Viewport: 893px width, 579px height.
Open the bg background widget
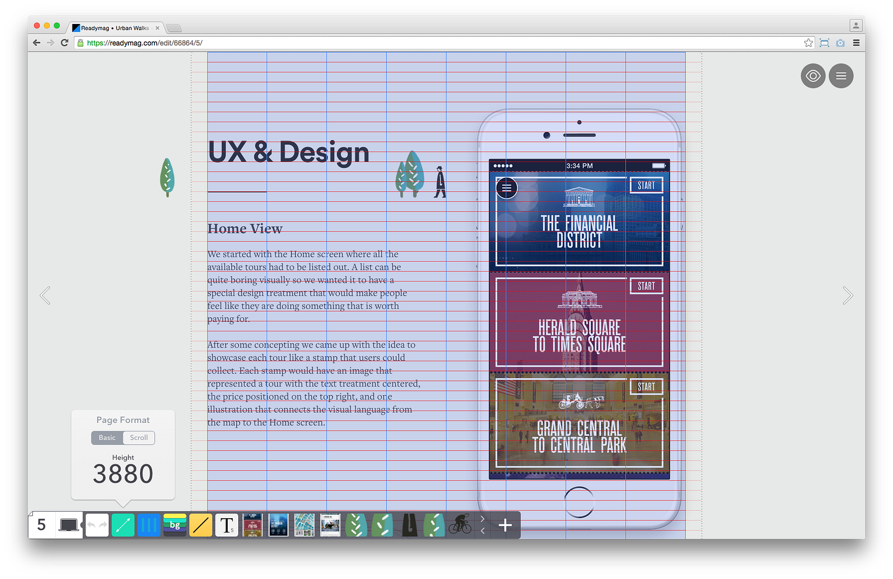tap(175, 525)
